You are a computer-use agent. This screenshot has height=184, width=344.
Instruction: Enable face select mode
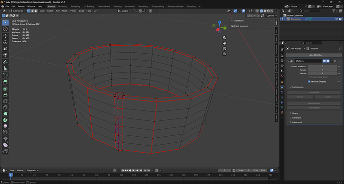click(x=36, y=11)
